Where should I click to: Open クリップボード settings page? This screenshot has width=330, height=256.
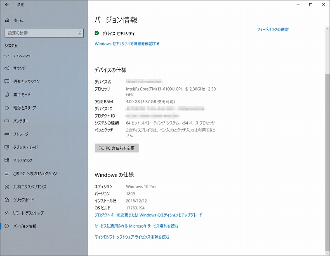(24, 200)
